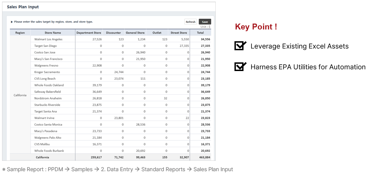367x175 pixels.
Task: Select the General Store column header
Action: 135,33
